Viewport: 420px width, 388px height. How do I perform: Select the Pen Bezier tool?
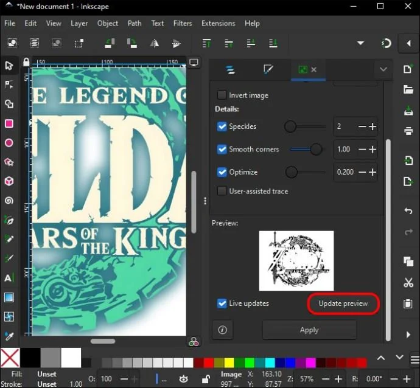[x=9, y=220]
